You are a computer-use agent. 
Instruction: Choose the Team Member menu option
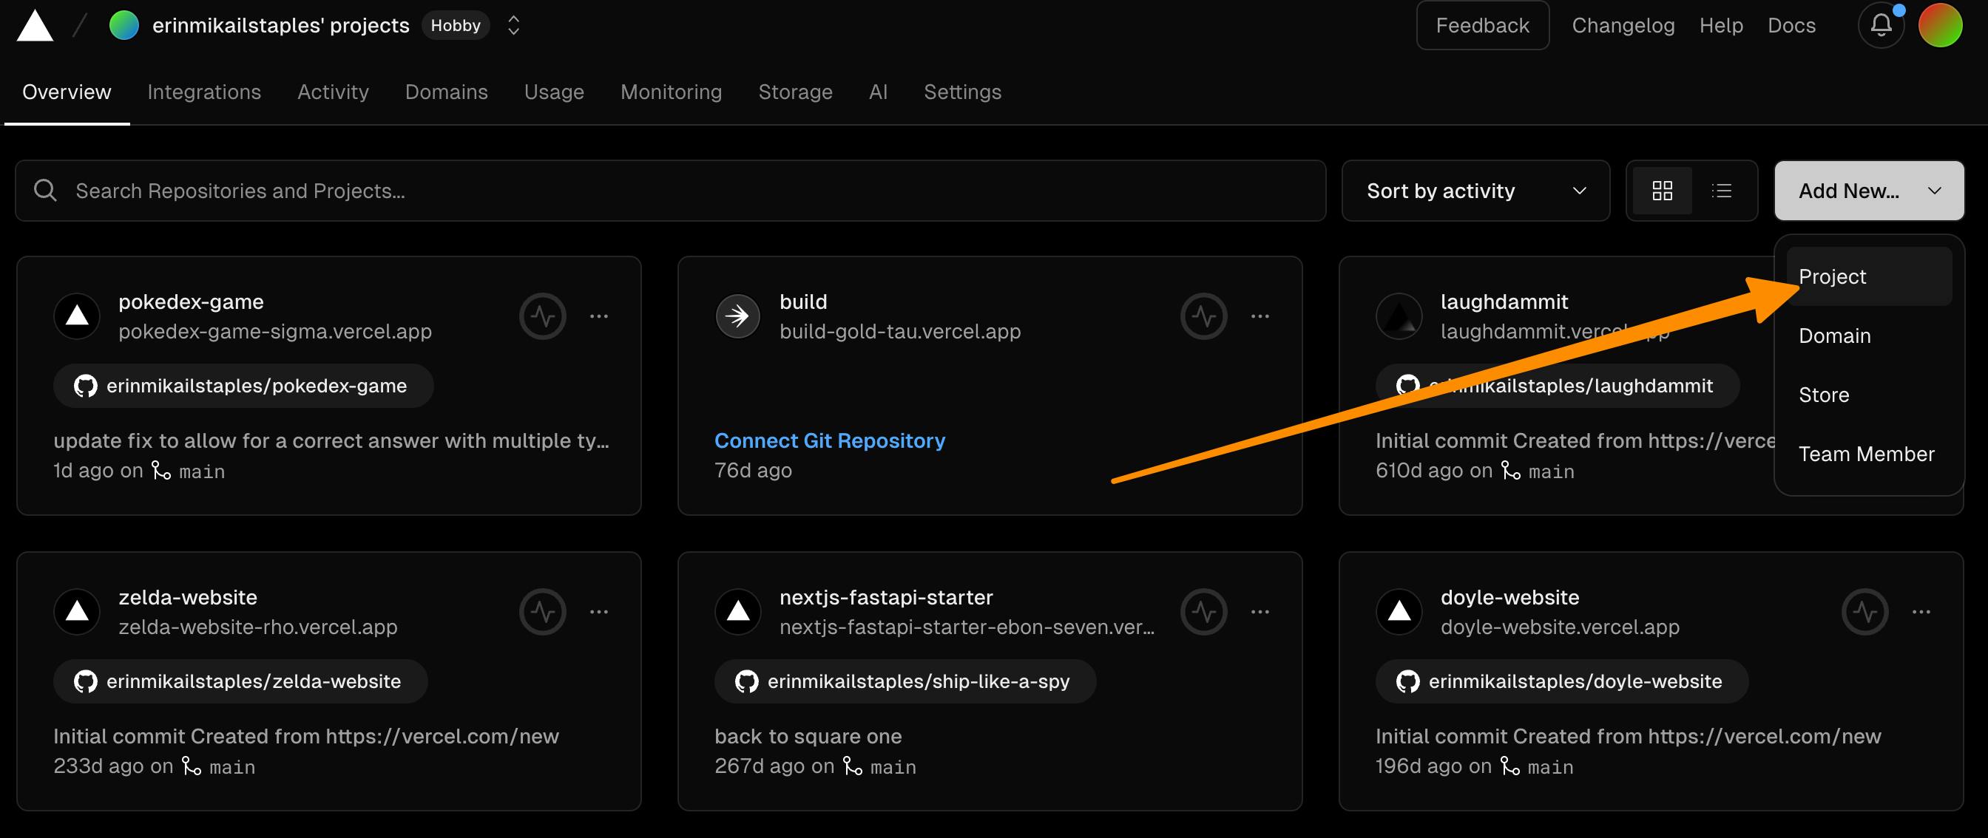1865,454
